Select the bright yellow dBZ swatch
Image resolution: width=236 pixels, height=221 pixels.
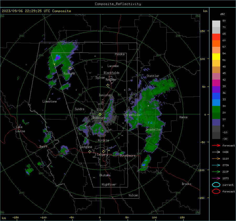point(216,57)
